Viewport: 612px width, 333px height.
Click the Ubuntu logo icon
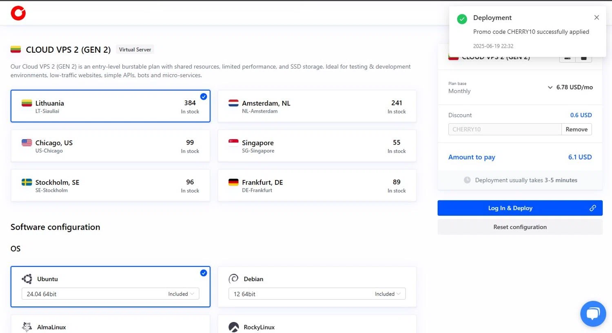pyautogui.click(x=27, y=279)
